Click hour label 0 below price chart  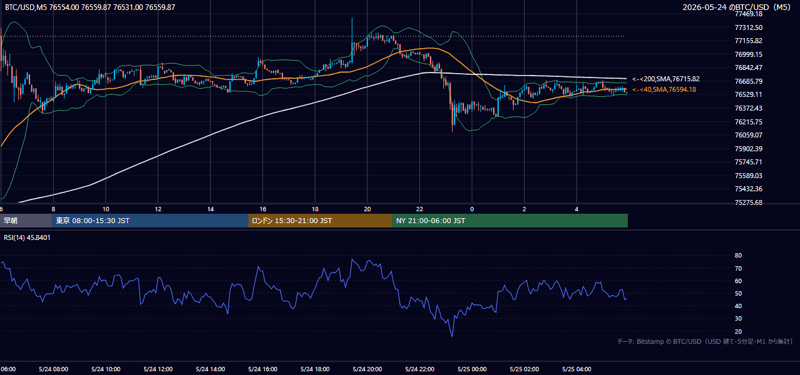coord(472,209)
